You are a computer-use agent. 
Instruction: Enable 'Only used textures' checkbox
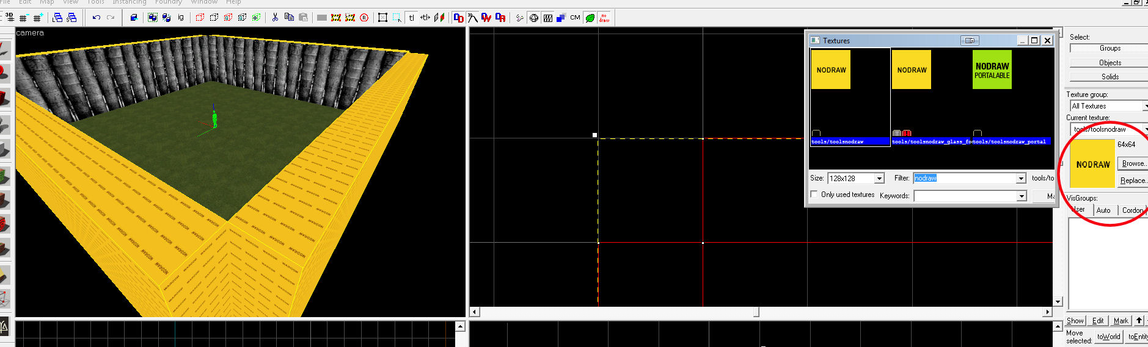(814, 195)
